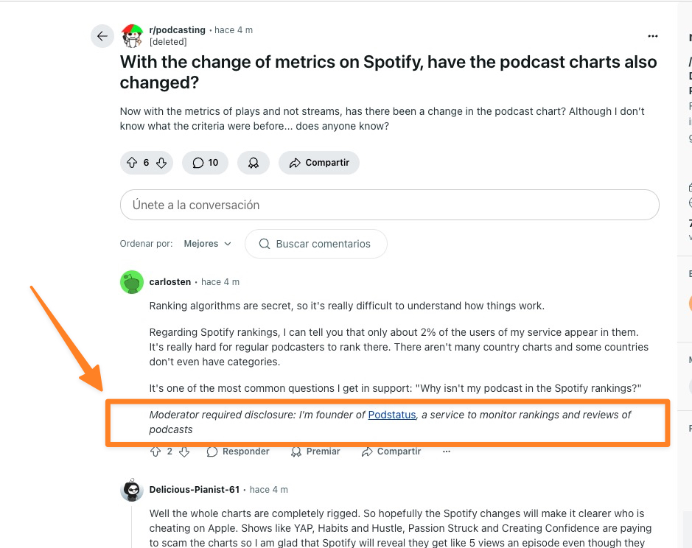Screen dimensions: 692x548
Task: Downvote the Spotify metrics post
Action: click(161, 163)
